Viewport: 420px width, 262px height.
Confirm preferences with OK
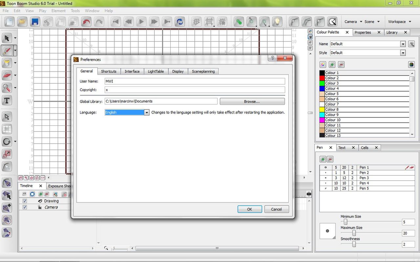(250, 209)
